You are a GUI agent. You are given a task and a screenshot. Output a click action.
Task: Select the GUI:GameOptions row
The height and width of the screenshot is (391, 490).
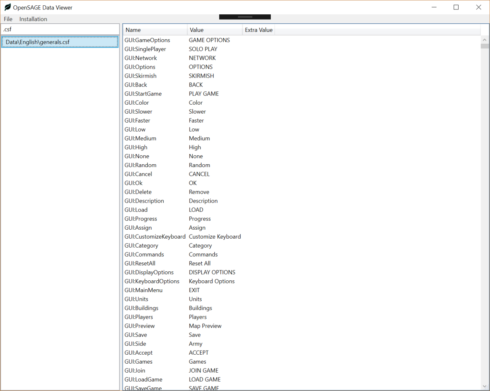pyautogui.click(x=302, y=40)
